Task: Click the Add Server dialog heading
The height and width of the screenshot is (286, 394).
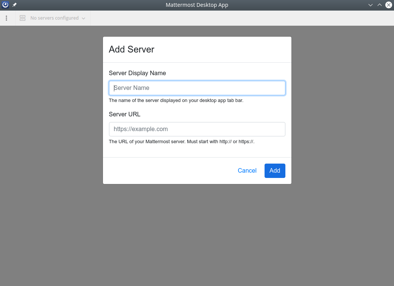Action: pos(131,49)
